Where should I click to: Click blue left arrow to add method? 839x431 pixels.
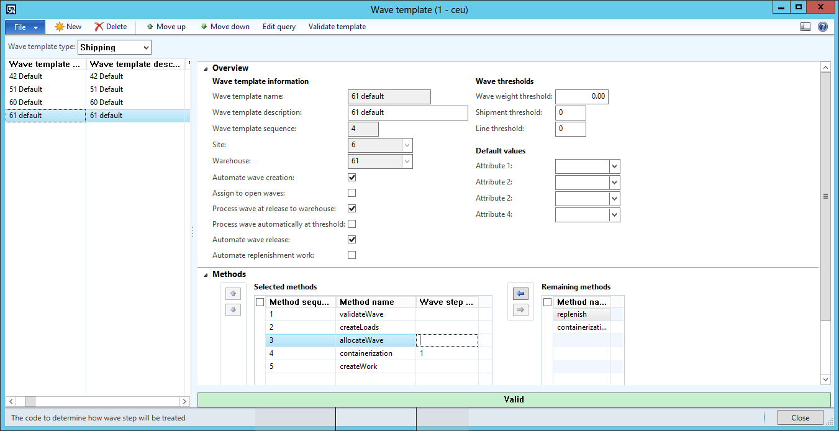(520, 294)
